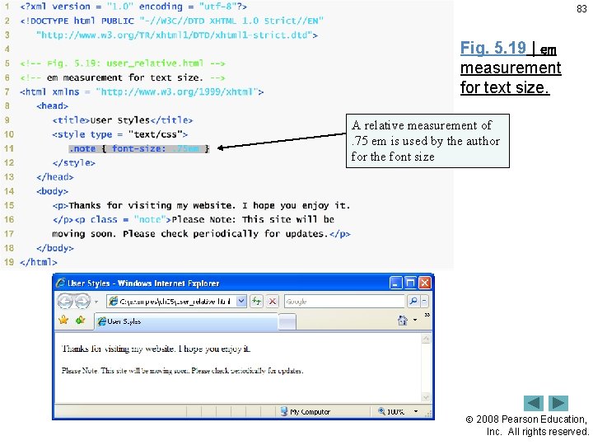Image resolution: width=593 pixels, height=445 pixels.
Task: Close the Internet Explorer window
Action: [x=425, y=283]
